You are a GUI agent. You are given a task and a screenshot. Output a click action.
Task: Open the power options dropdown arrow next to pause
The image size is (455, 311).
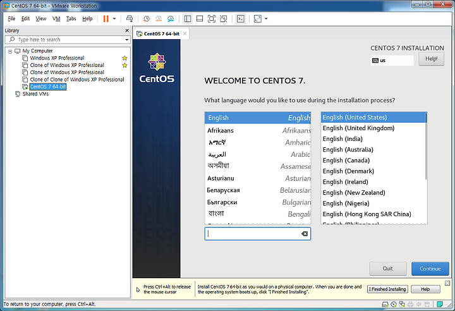point(114,19)
